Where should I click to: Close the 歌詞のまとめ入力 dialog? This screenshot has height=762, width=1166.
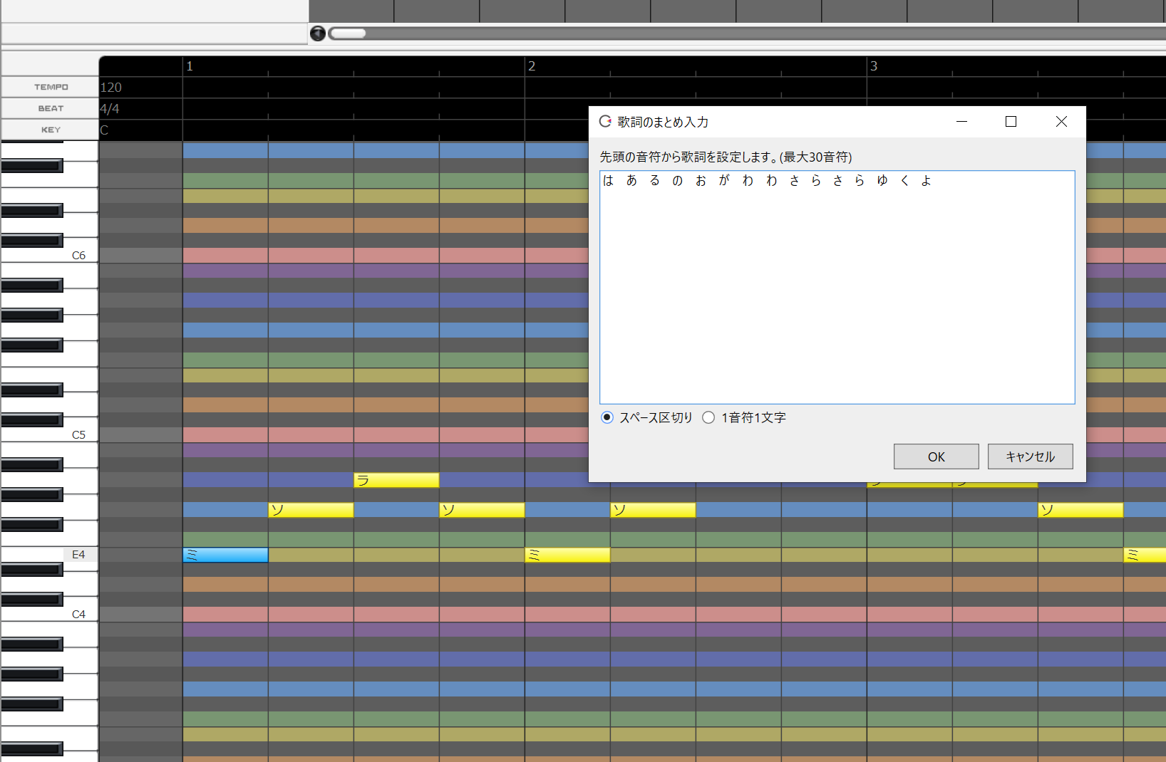coord(1061,122)
